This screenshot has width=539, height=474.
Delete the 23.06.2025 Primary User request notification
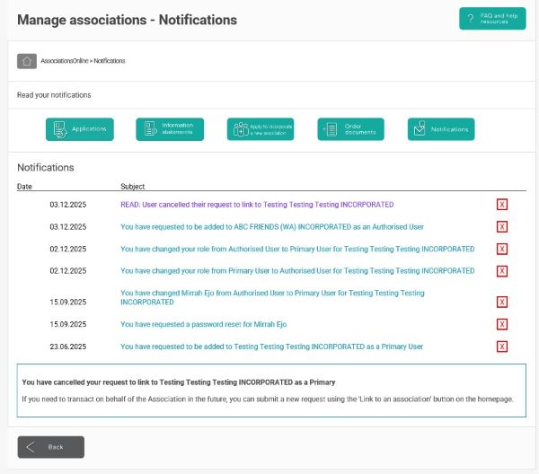[x=502, y=347]
